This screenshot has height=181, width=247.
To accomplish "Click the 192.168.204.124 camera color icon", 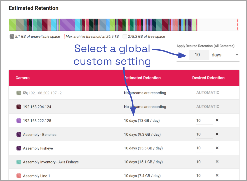I will coord(19,107).
